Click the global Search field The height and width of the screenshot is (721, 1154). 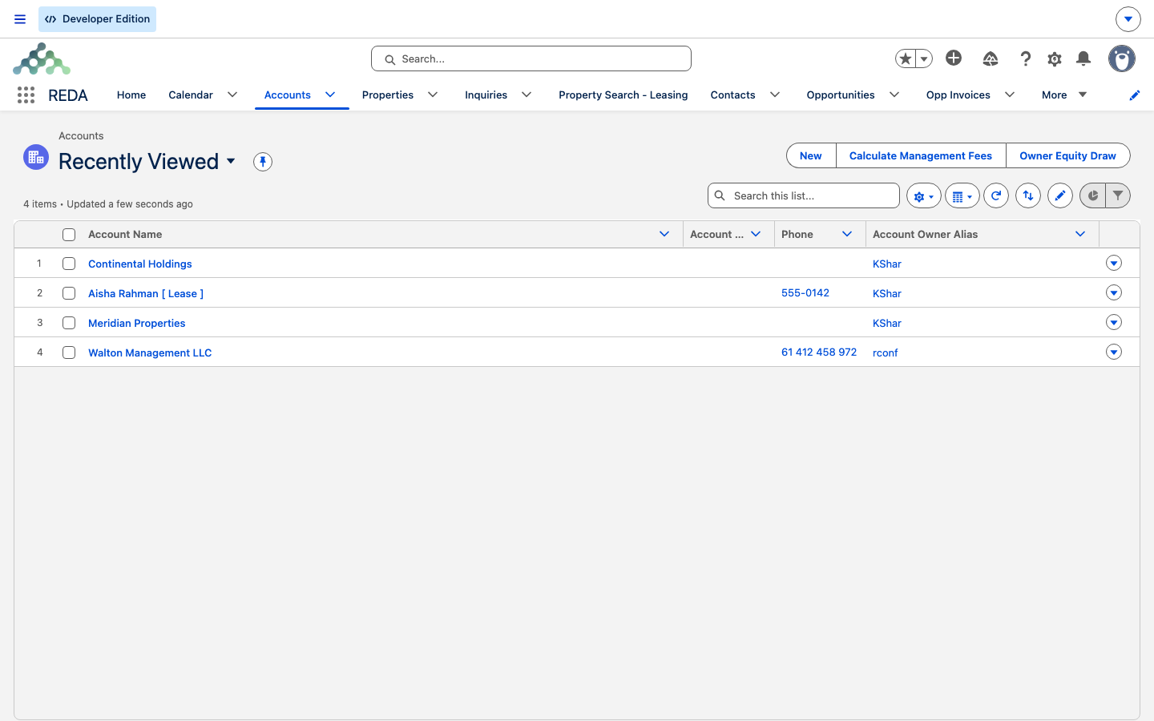[531, 58]
